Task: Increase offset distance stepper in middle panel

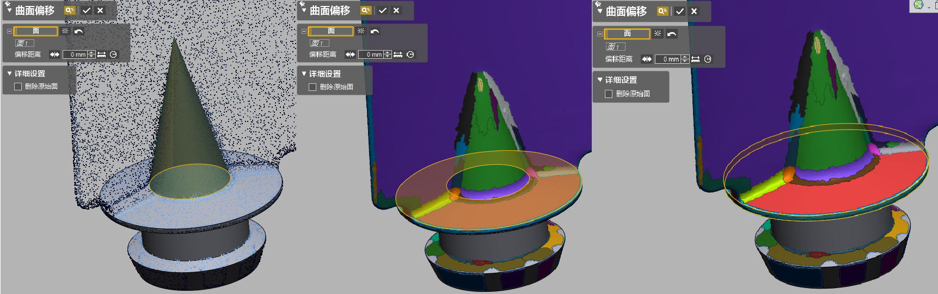Action: 388,52
